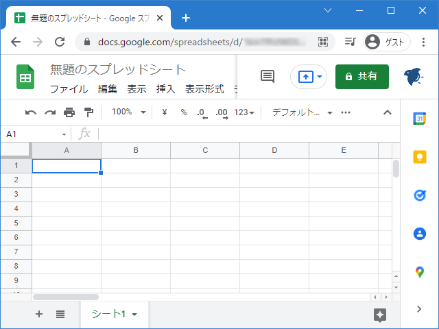Screen dimensions: 439x329
Task: Click the select-all corner box
Action: click(x=16, y=150)
